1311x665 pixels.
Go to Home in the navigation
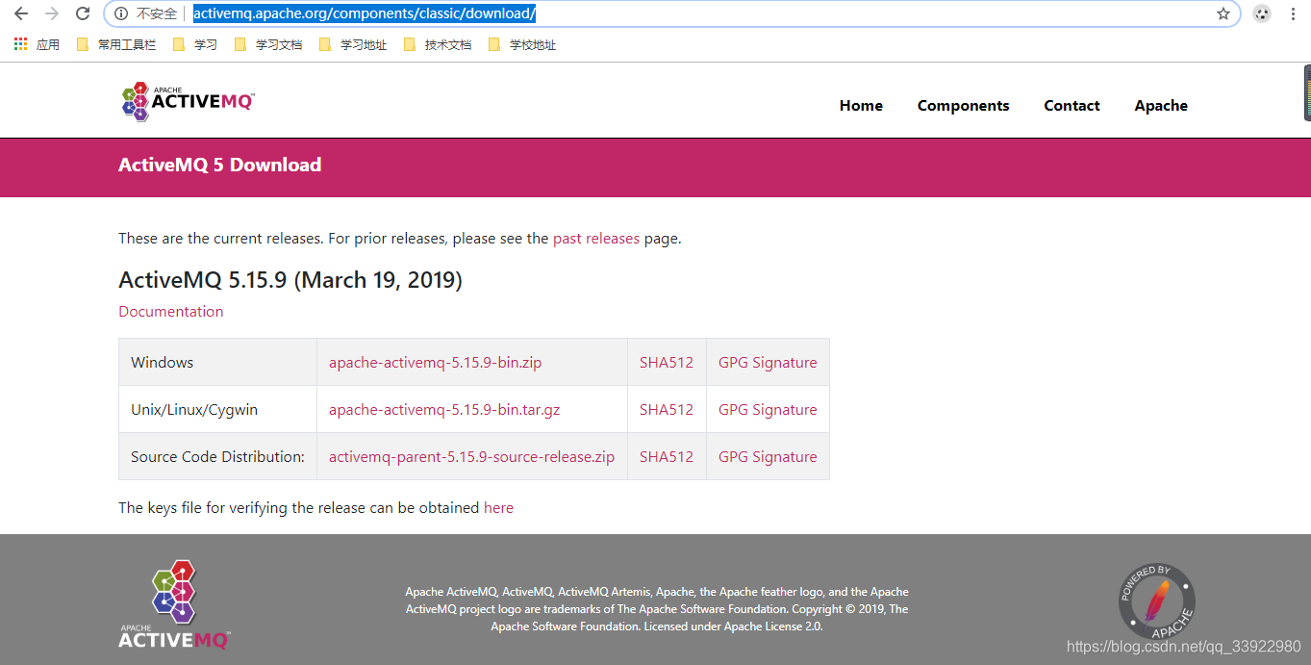coord(861,106)
